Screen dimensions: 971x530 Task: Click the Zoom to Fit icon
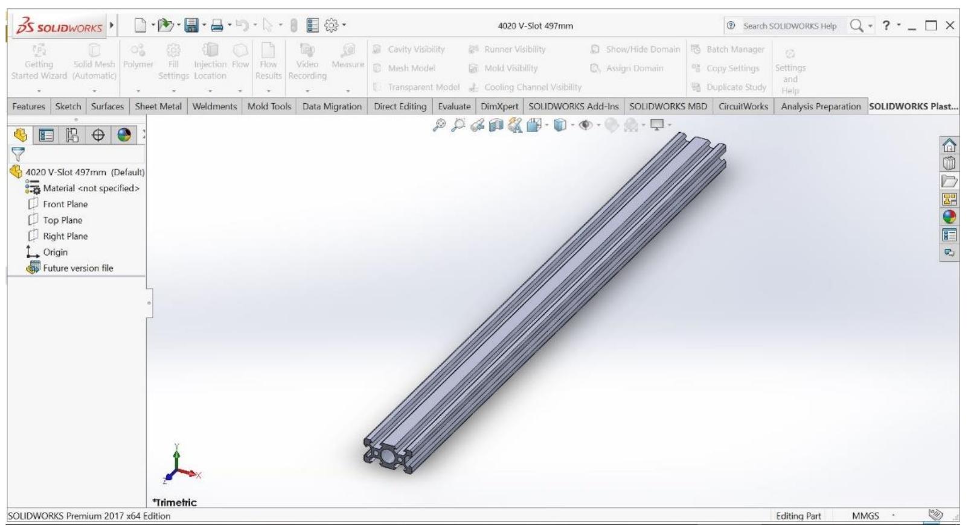(440, 125)
